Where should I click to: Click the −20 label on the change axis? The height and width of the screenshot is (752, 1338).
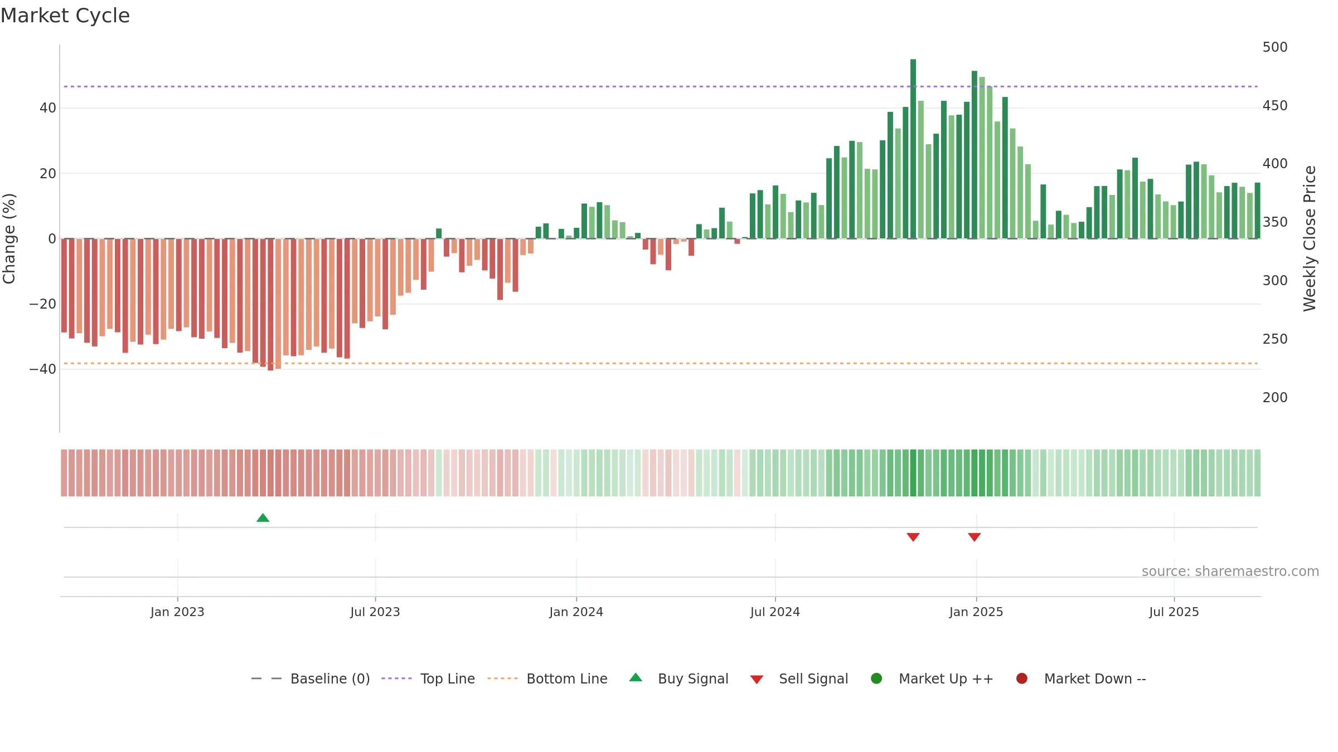point(43,304)
